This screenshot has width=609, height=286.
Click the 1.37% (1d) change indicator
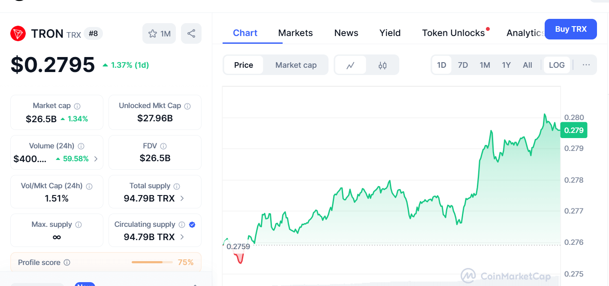[x=126, y=65]
